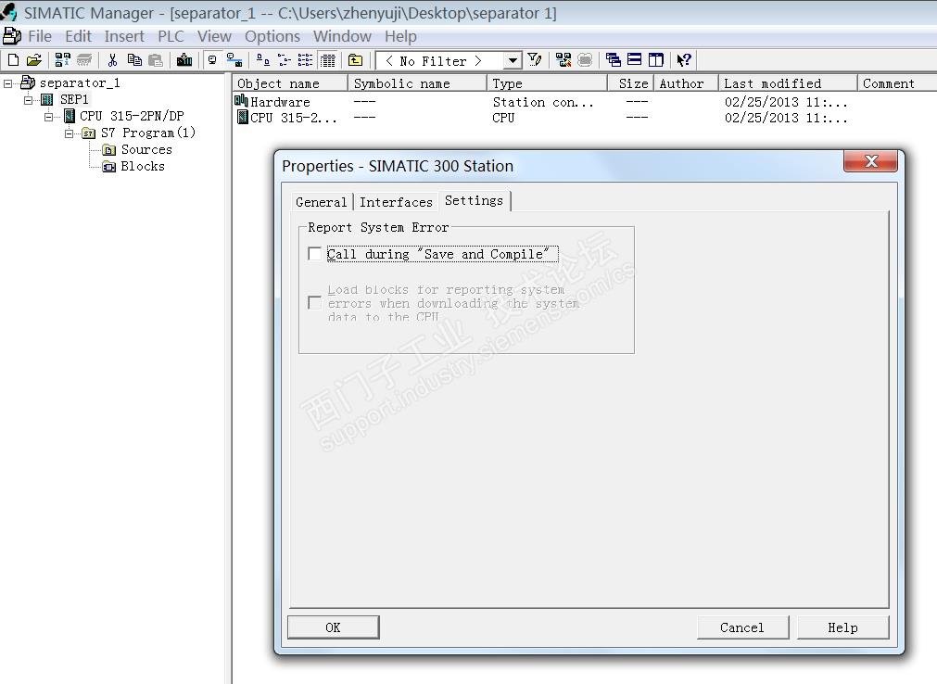The width and height of the screenshot is (937, 684).
Task: Select separator_1 in project tree
Action: (x=80, y=83)
